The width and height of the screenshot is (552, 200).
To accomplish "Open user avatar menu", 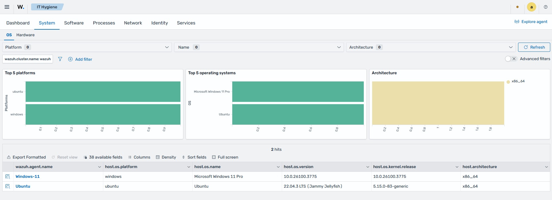I will tap(531, 7).
